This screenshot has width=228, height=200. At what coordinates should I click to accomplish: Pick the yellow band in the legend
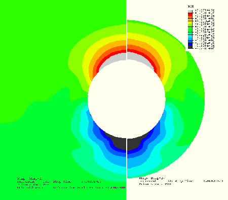tap(190, 22)
